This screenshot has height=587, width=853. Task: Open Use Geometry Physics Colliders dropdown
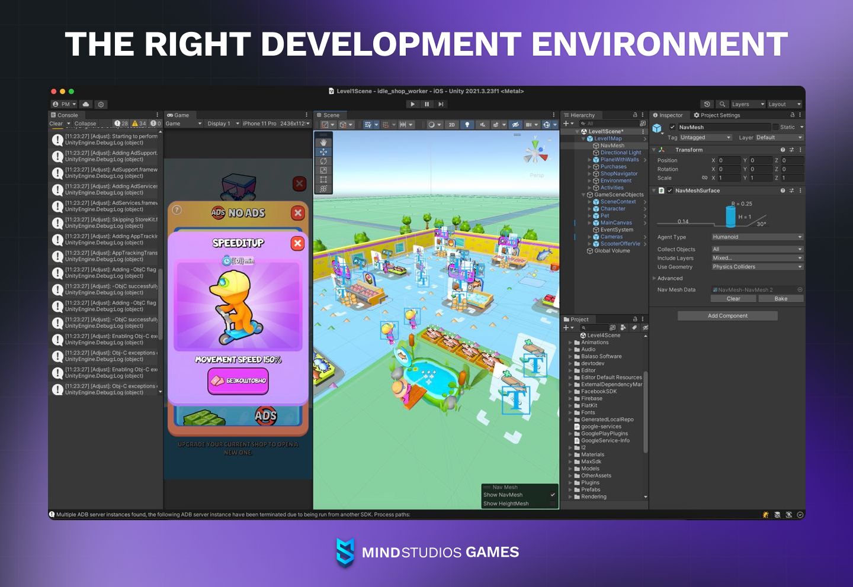[757, 267]
